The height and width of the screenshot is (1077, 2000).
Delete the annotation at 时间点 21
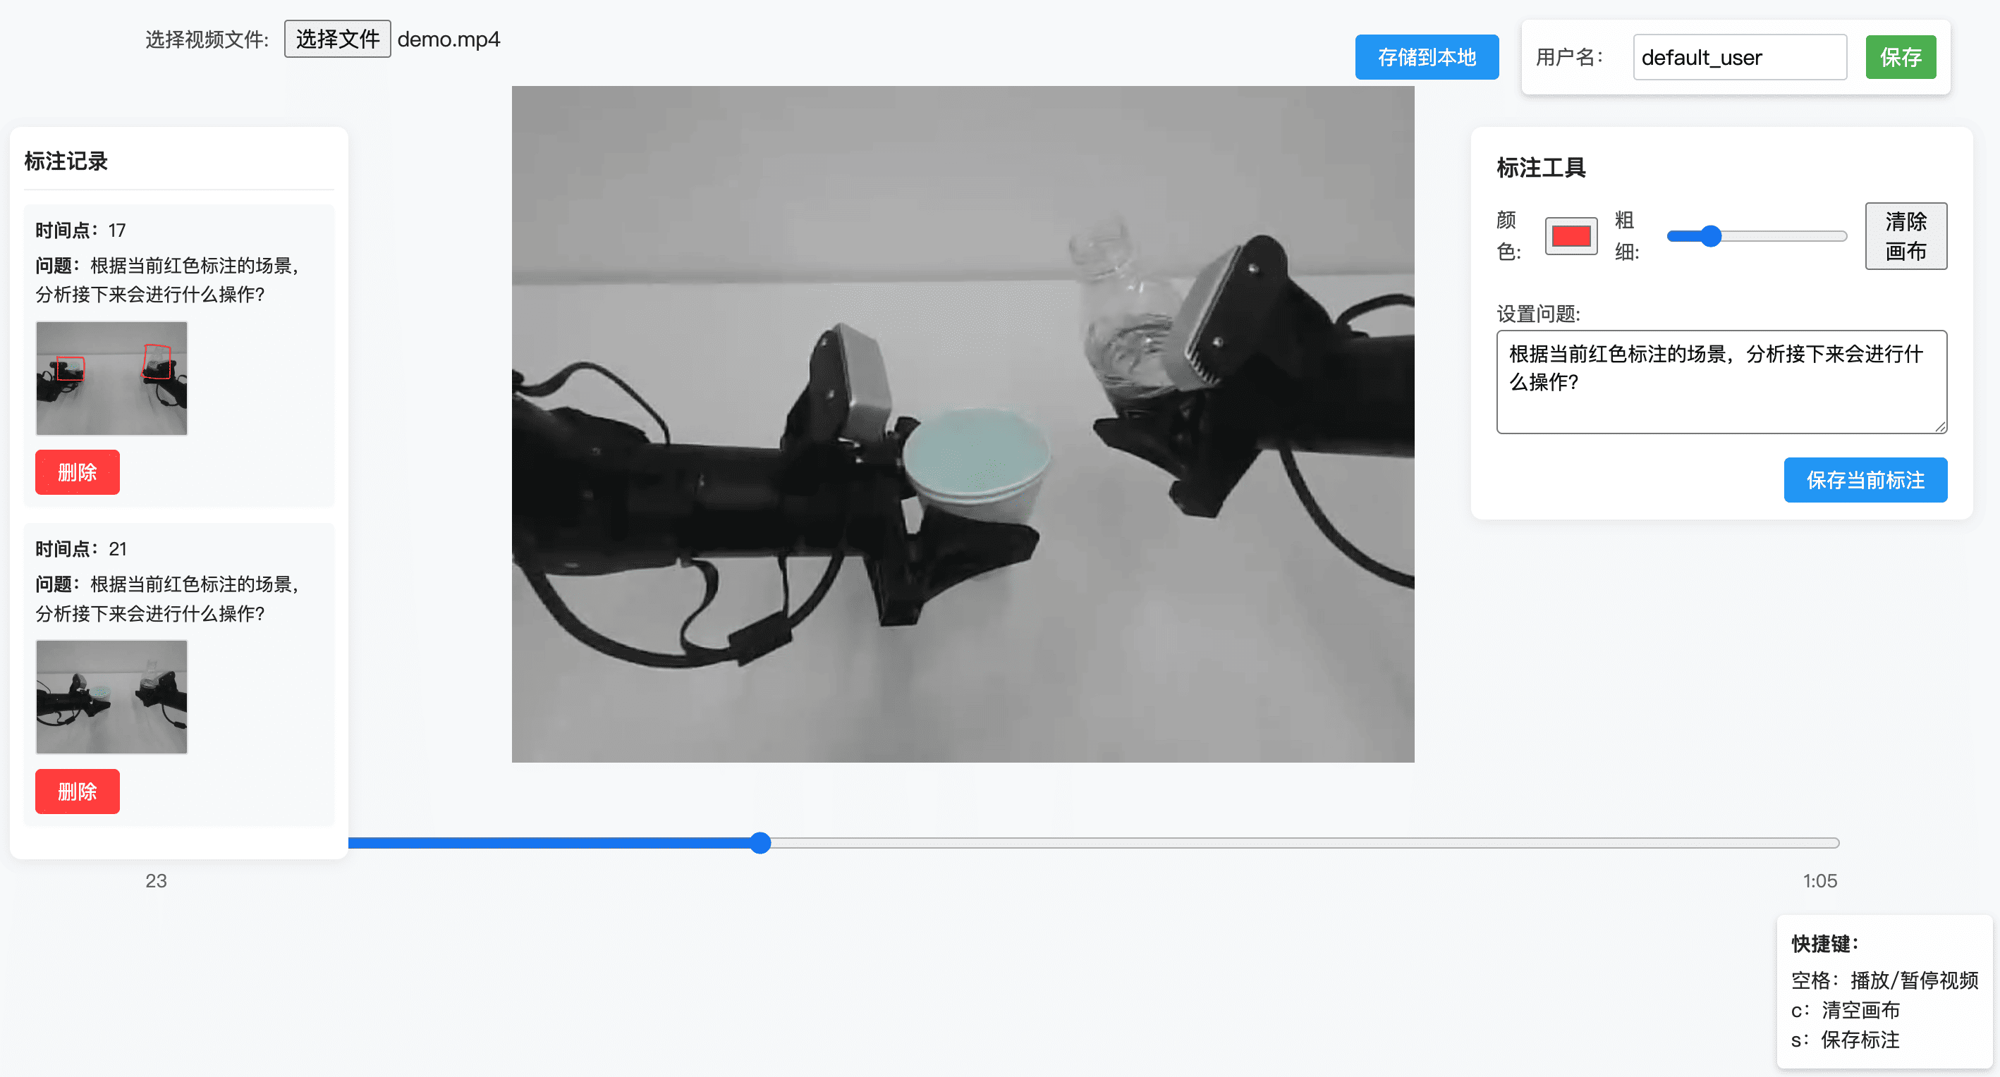(x=77, y=791)
